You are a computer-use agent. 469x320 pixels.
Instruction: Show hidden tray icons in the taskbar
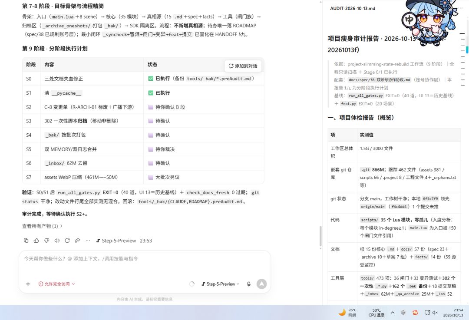coord(393,313)
